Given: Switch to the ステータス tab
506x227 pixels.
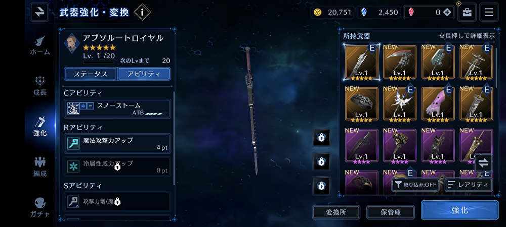Looking at the screenshot, I should pos(91,74).
